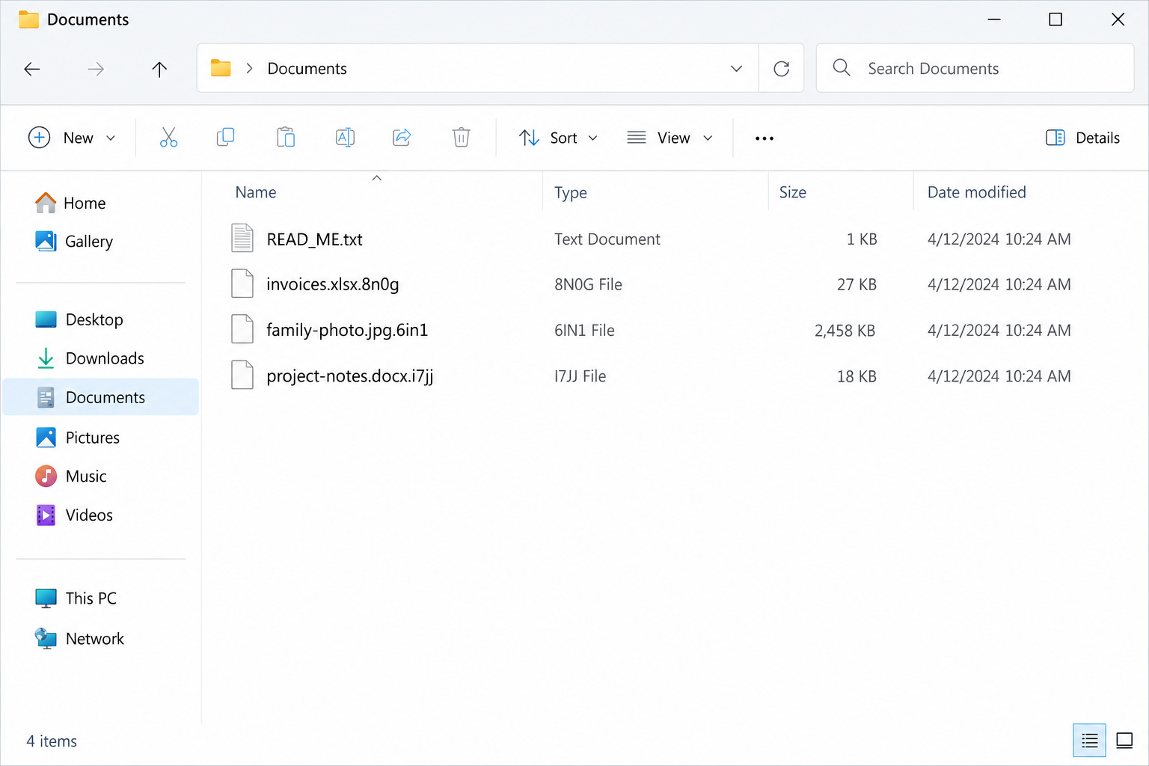1149x766 pixels.
Task: Sort by the Type column header
Action: [571, 192]
